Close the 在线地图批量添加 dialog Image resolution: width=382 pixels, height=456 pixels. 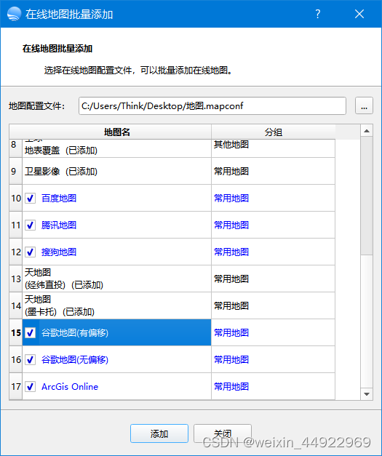tap(359, 14)
